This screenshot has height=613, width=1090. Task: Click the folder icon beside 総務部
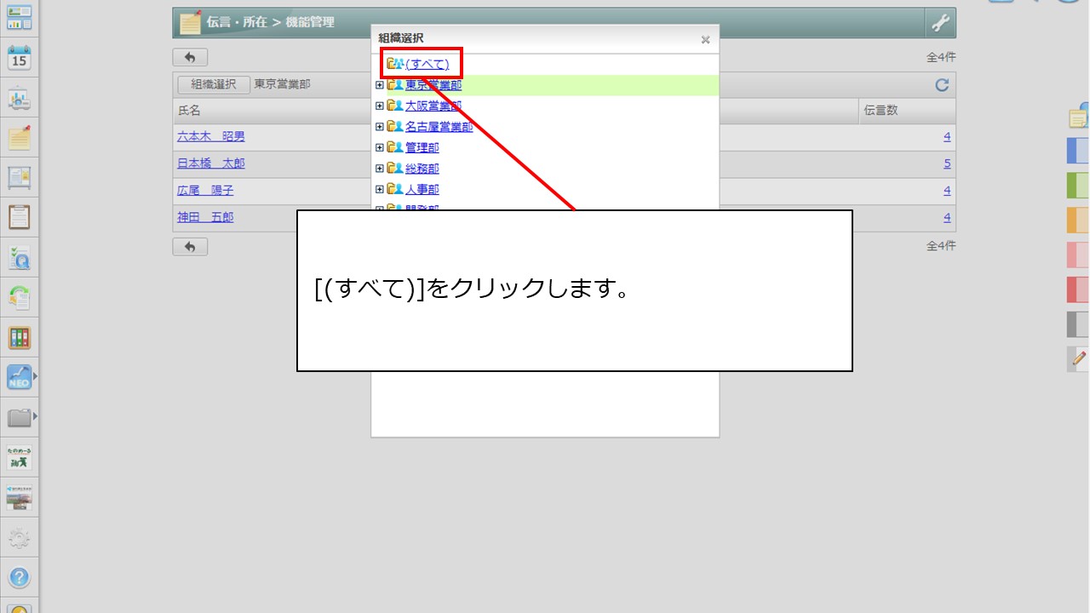[395, 169]
